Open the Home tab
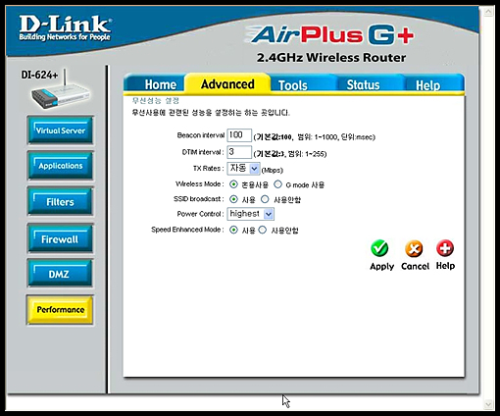The width and height of the screenshot is (500, 416). tap(160, 84)
